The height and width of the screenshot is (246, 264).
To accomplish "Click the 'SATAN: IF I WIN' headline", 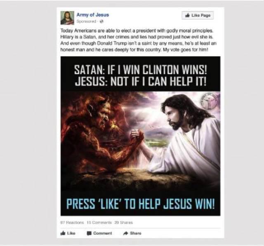I will point(140,70).
